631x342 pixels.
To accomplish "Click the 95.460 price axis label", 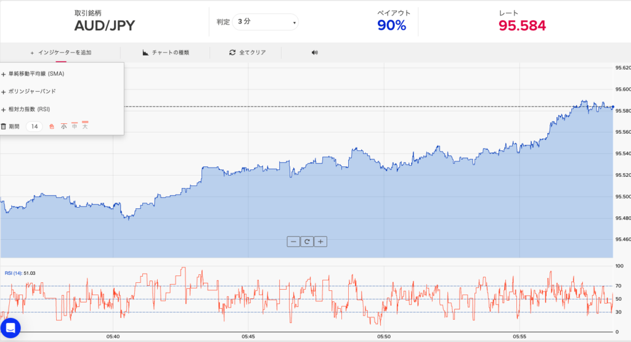I will (623, 239).
